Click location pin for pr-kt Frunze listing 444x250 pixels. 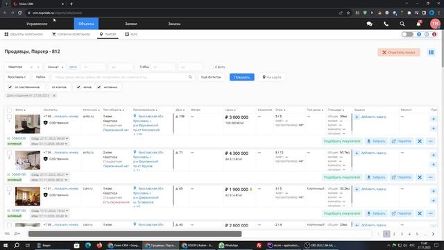(x=135, y=152)
